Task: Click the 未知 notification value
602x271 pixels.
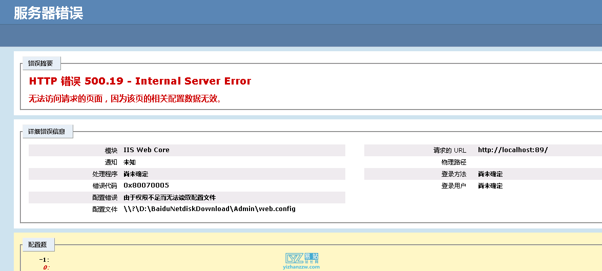Action: click(130, 162)
